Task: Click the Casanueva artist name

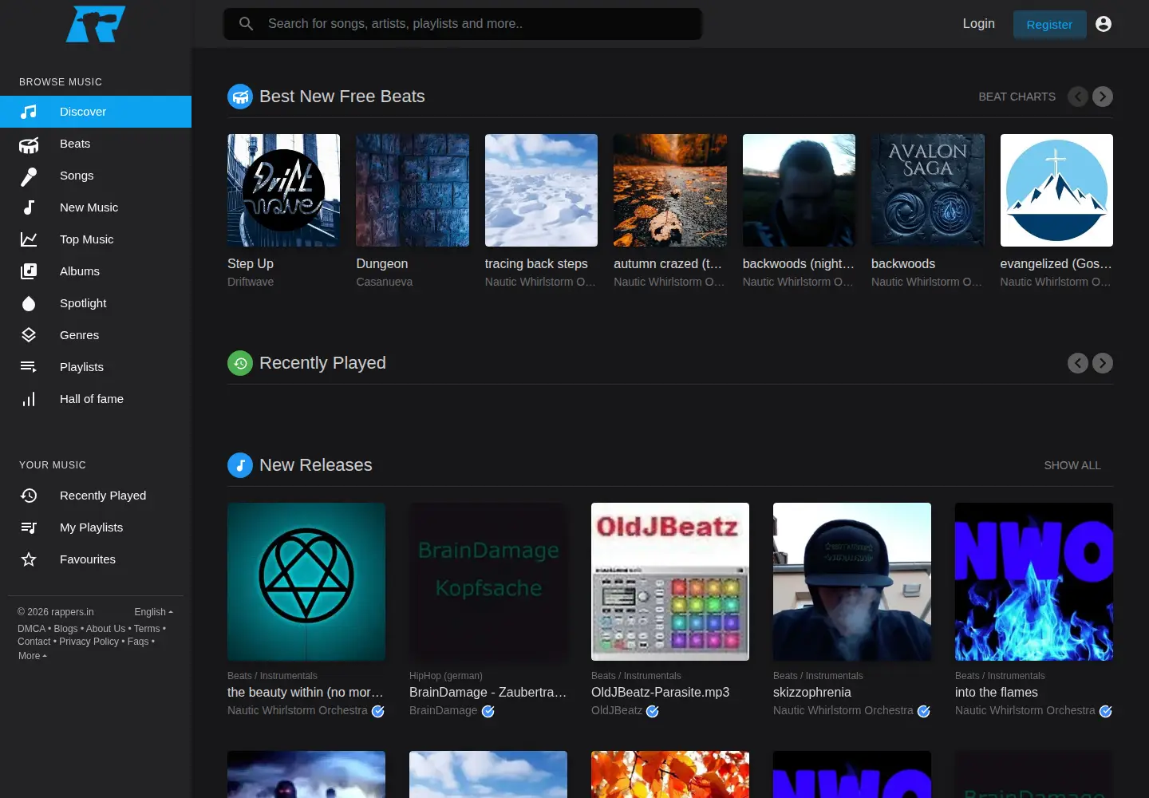Action: (x=385, y=282)
